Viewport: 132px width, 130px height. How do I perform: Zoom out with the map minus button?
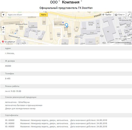point(3,32)
